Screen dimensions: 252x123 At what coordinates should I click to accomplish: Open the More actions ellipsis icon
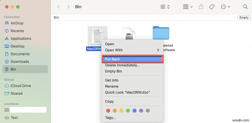(223, 7)
